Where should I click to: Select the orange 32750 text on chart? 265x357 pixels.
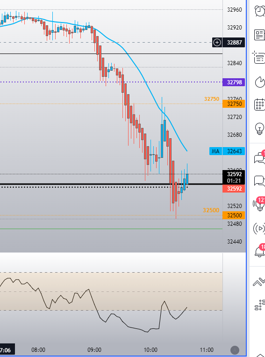[x=211, y=99]
